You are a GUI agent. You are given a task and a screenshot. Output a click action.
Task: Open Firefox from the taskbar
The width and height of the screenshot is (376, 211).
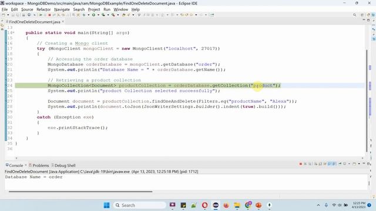226,205
